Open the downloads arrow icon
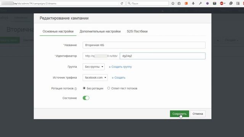The height and width of the screenshot is (137, 244). pyautogui.click(x=193, y=3)
